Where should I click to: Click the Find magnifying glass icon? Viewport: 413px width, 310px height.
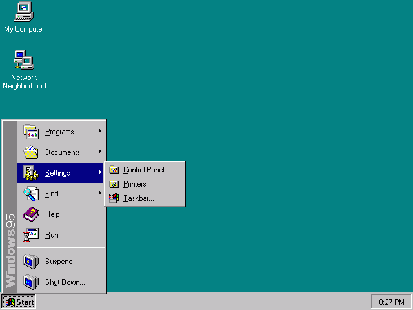click(x=31, y=194)
